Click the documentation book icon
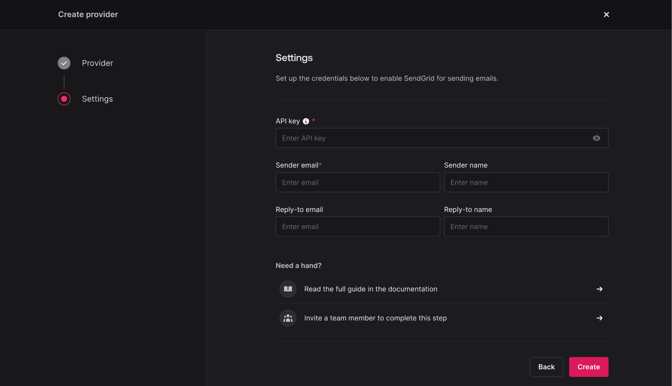Image resolution: width=672 pixels, height=386 pixels. [x=288, y=289]
